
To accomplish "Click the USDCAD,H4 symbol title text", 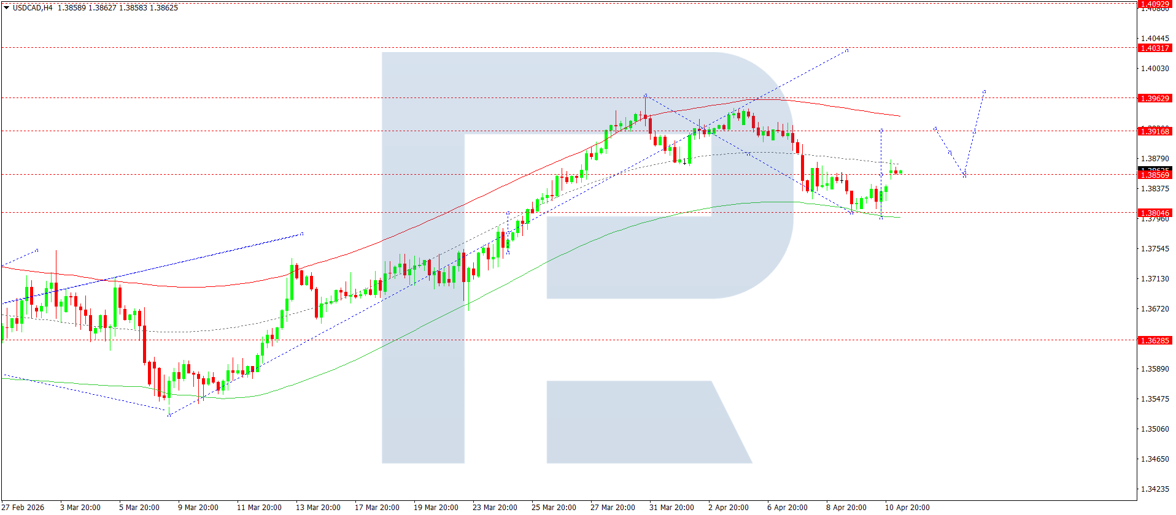I will click(33, 8).
